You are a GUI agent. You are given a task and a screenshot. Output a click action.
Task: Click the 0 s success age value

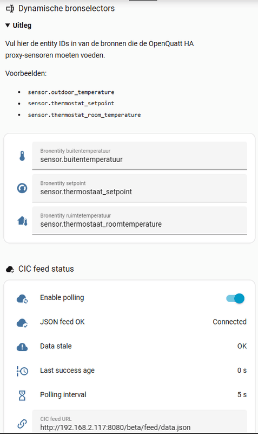242,371
